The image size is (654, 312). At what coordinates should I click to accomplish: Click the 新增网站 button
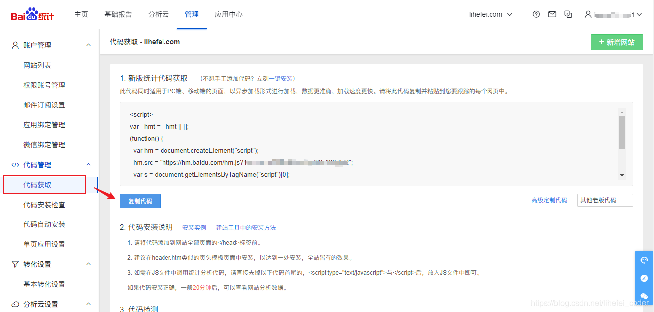click(617, 42)
